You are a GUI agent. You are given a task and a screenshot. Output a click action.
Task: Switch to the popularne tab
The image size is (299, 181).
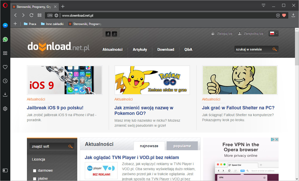(182, 146)
